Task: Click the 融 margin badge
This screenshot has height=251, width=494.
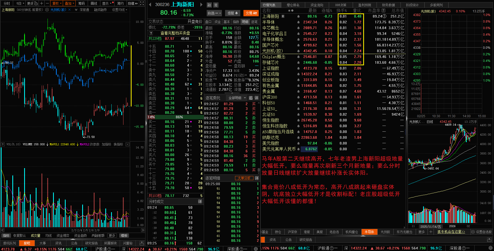Action: click(209, 5)
